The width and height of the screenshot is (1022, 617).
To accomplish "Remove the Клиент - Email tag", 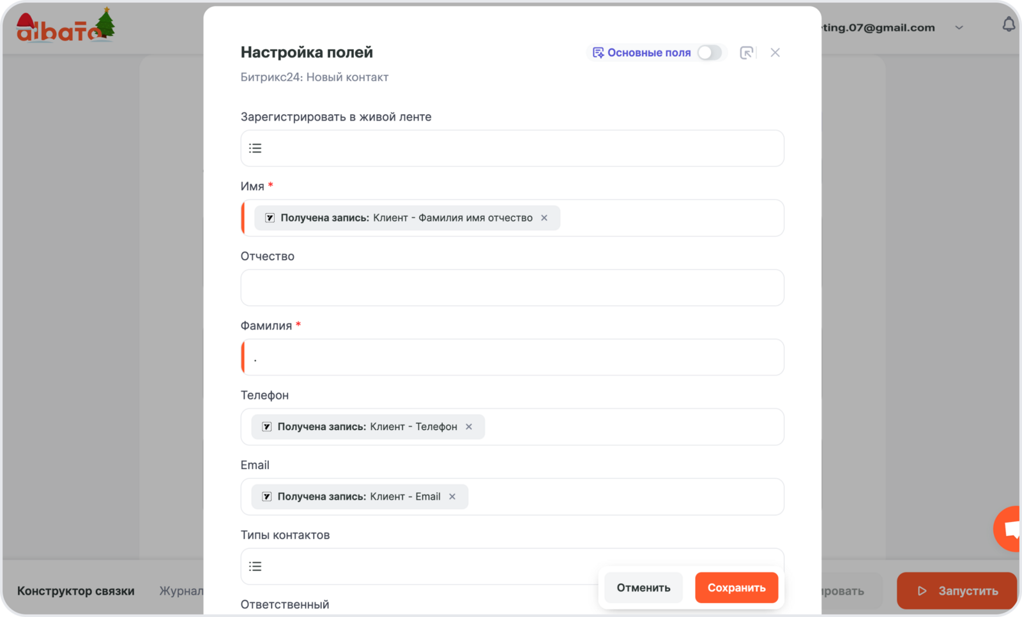I will tap(452, 496).
